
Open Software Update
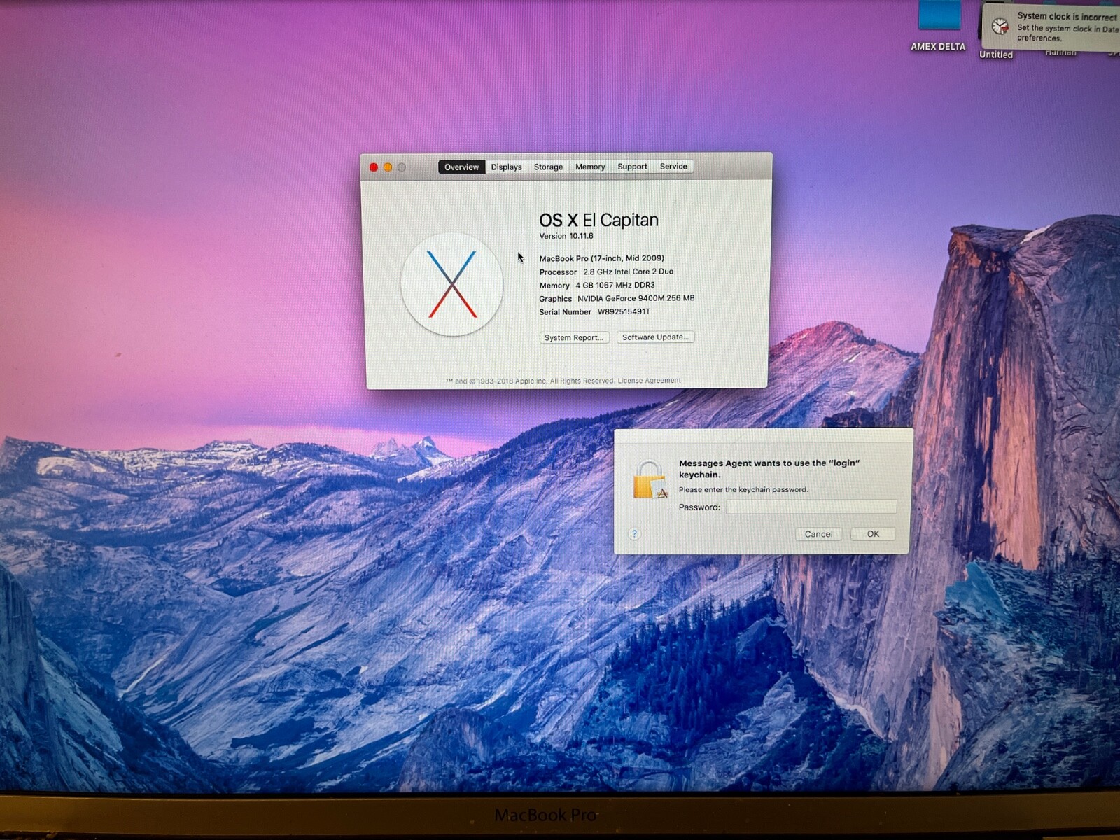[655, 337]
